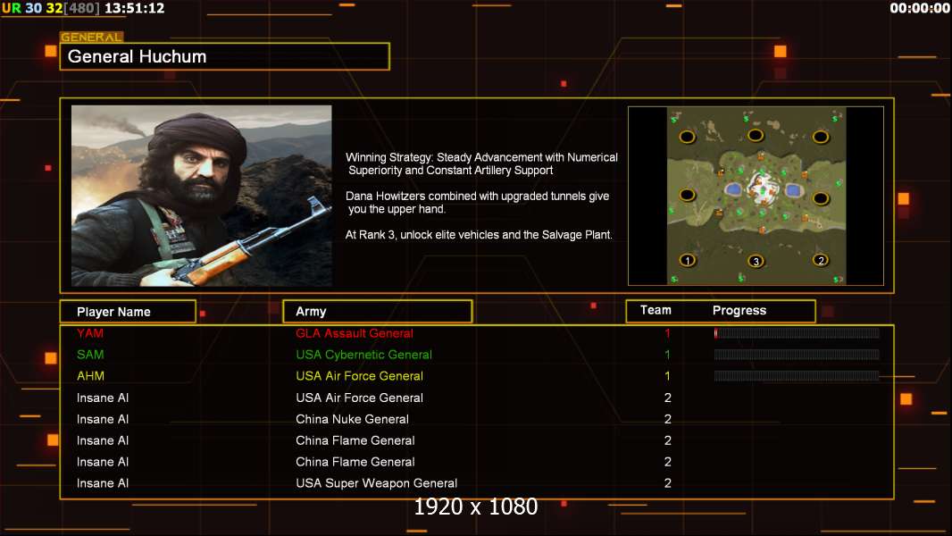Viewport: 952px width, 536px height.
Task: Select player name AHM
Action: click(90, 376)
